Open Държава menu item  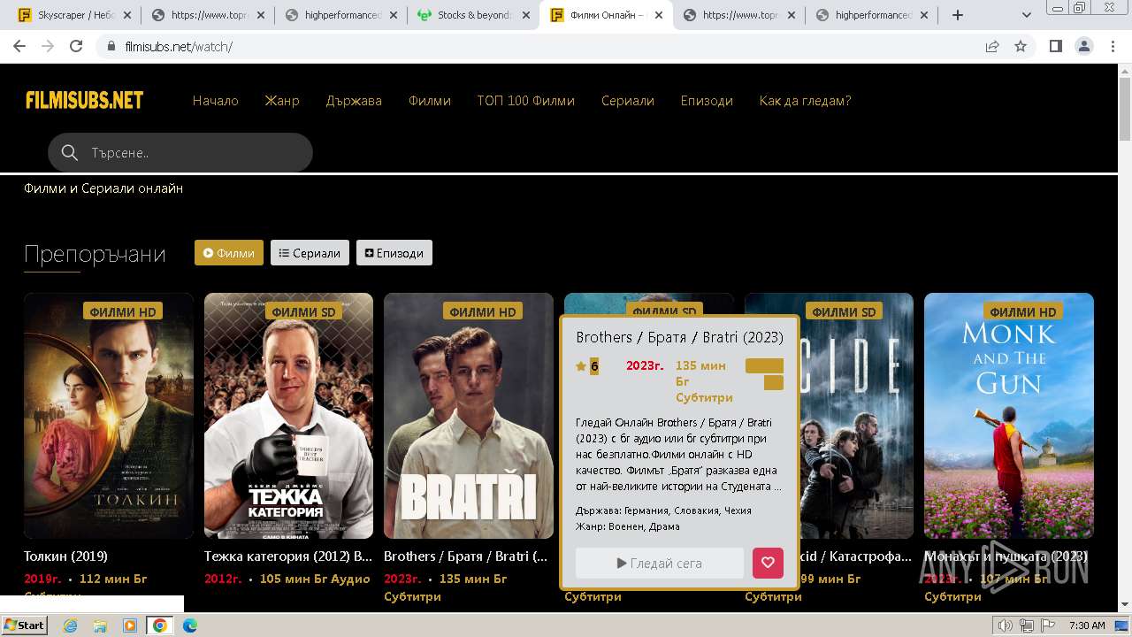354,101
